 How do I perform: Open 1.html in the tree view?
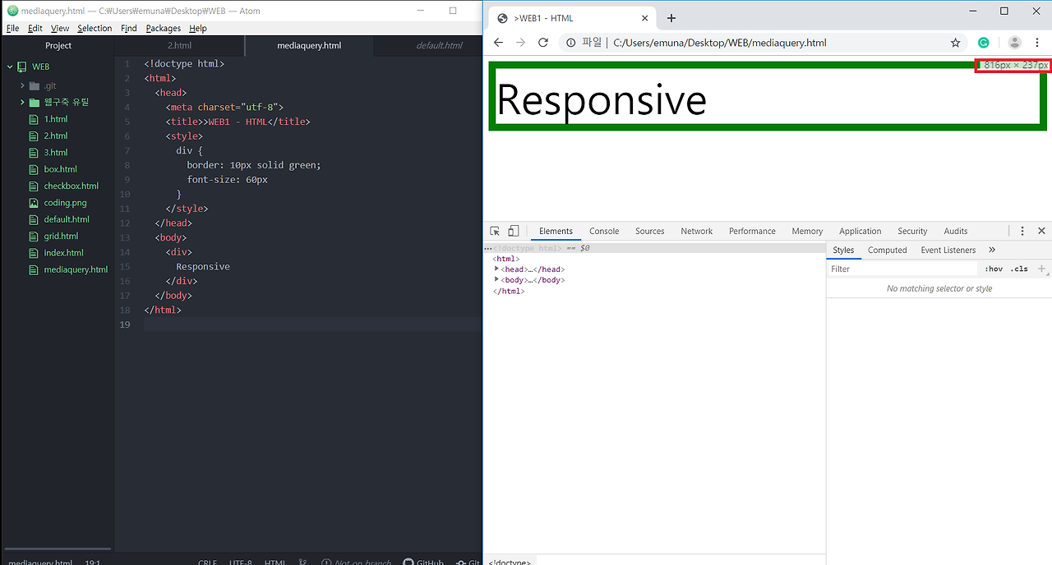(56, 119)
